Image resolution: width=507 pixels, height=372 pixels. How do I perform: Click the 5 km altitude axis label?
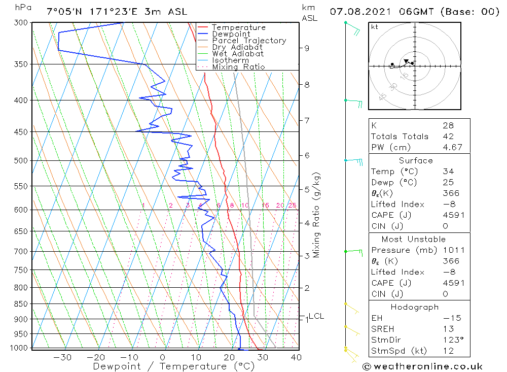coord(307,189)
